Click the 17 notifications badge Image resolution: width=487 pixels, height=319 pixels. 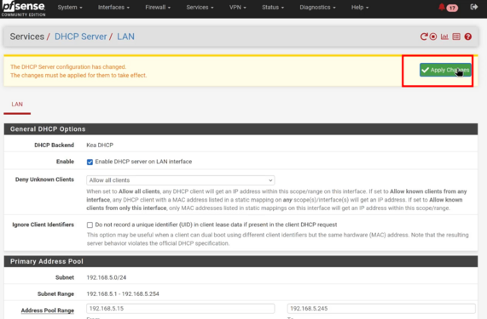click(452, 8)
